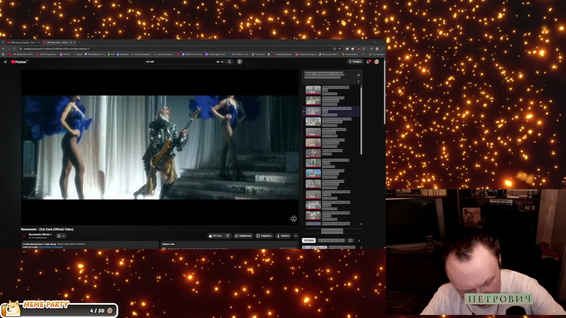566x318 pixels.
Task: Click the Create video button
Action: [355, 62]
